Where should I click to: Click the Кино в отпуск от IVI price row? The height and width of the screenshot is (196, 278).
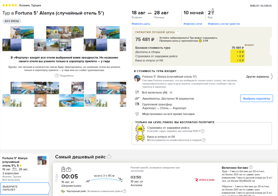pyautogui.click(x=190, y=60)
